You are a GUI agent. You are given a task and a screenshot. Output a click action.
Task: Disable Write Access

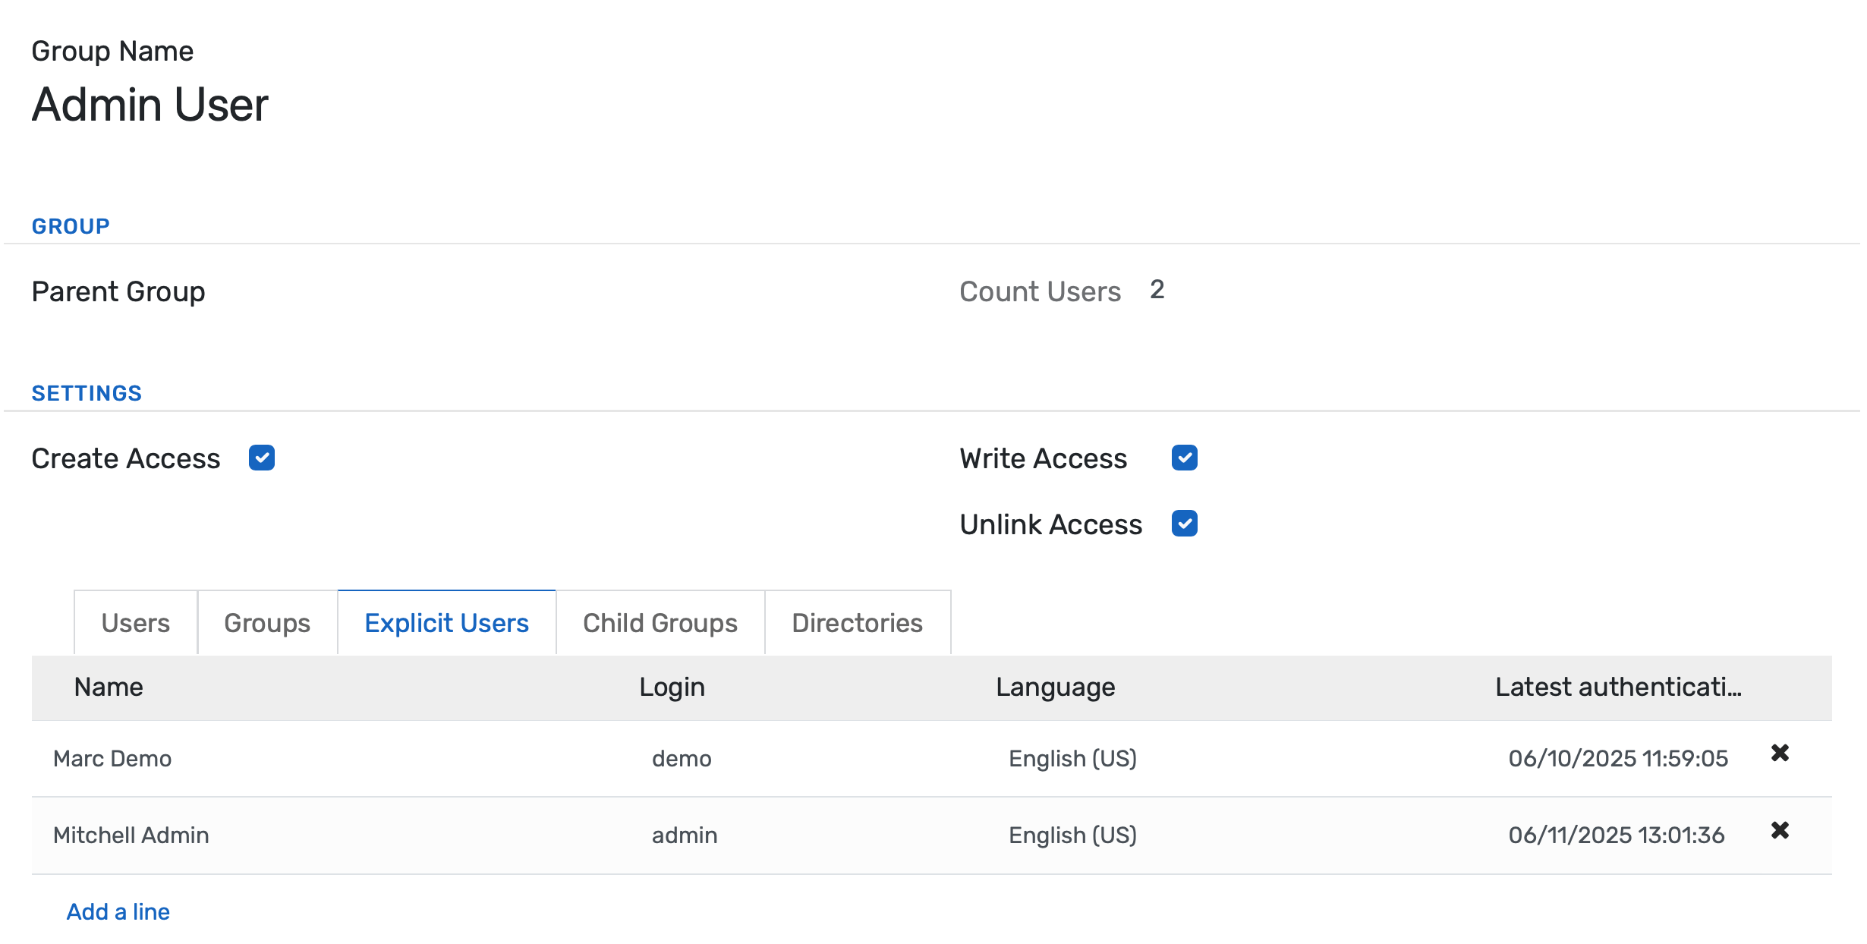tap(1185, 458)
